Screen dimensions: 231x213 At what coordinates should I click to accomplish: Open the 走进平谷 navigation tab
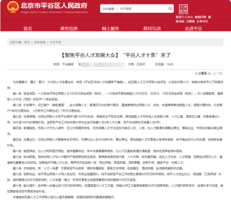(194, 28)
